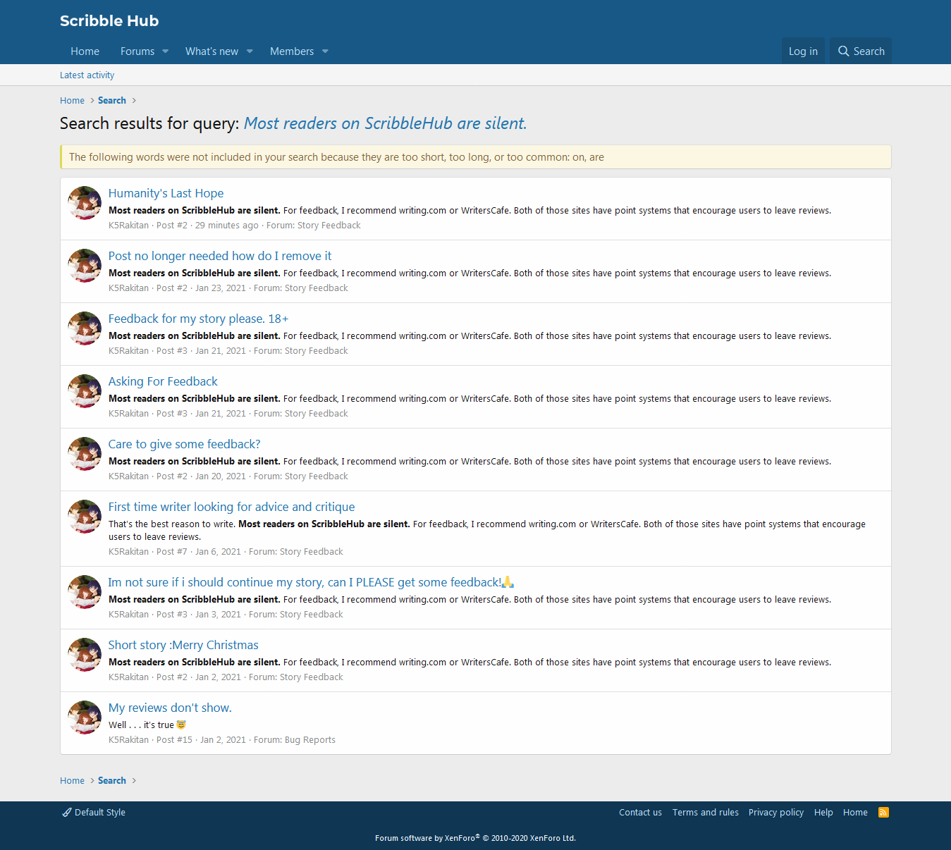Click avatar beside My reviews don't show

tap(85, 717)
